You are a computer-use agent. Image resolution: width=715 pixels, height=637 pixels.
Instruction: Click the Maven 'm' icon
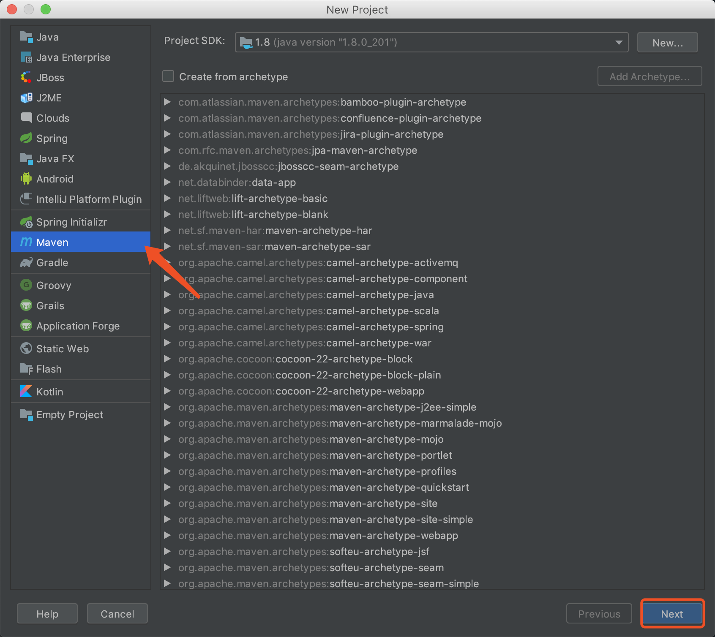(26, 242)
